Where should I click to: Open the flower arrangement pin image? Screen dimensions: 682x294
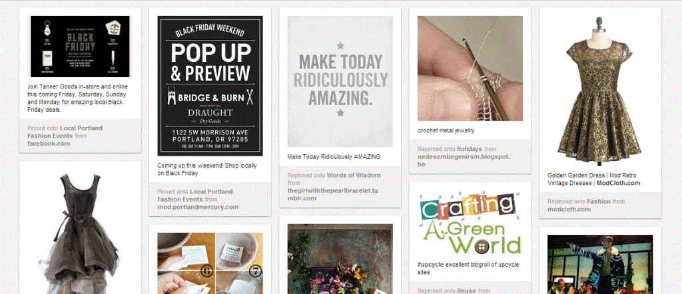click(x=340, y=259)
